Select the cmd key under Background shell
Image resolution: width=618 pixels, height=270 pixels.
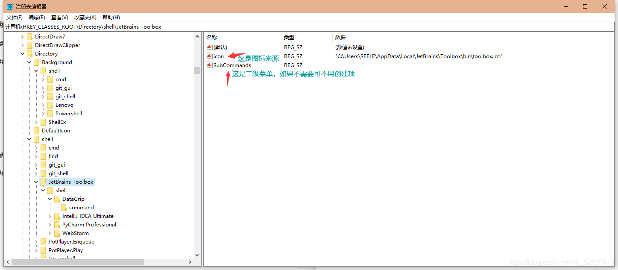[61, 79]
